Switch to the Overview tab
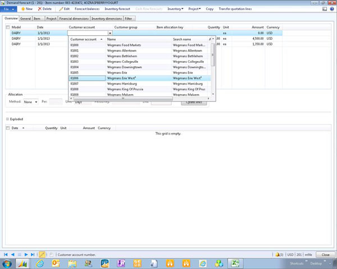Image resolution: width=337 pixels, height=269 pixels. [11, 18]
